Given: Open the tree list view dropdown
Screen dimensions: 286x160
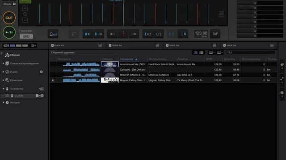Looking at the screenshot, I should (x=33, y=45).
